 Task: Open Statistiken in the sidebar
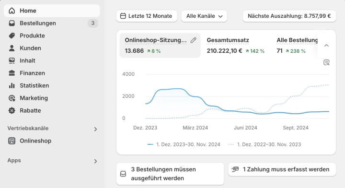(x=52, y=86)
